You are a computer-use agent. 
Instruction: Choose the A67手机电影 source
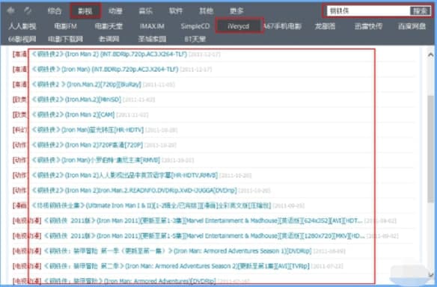pyautogui.click(x=282, y=26)
